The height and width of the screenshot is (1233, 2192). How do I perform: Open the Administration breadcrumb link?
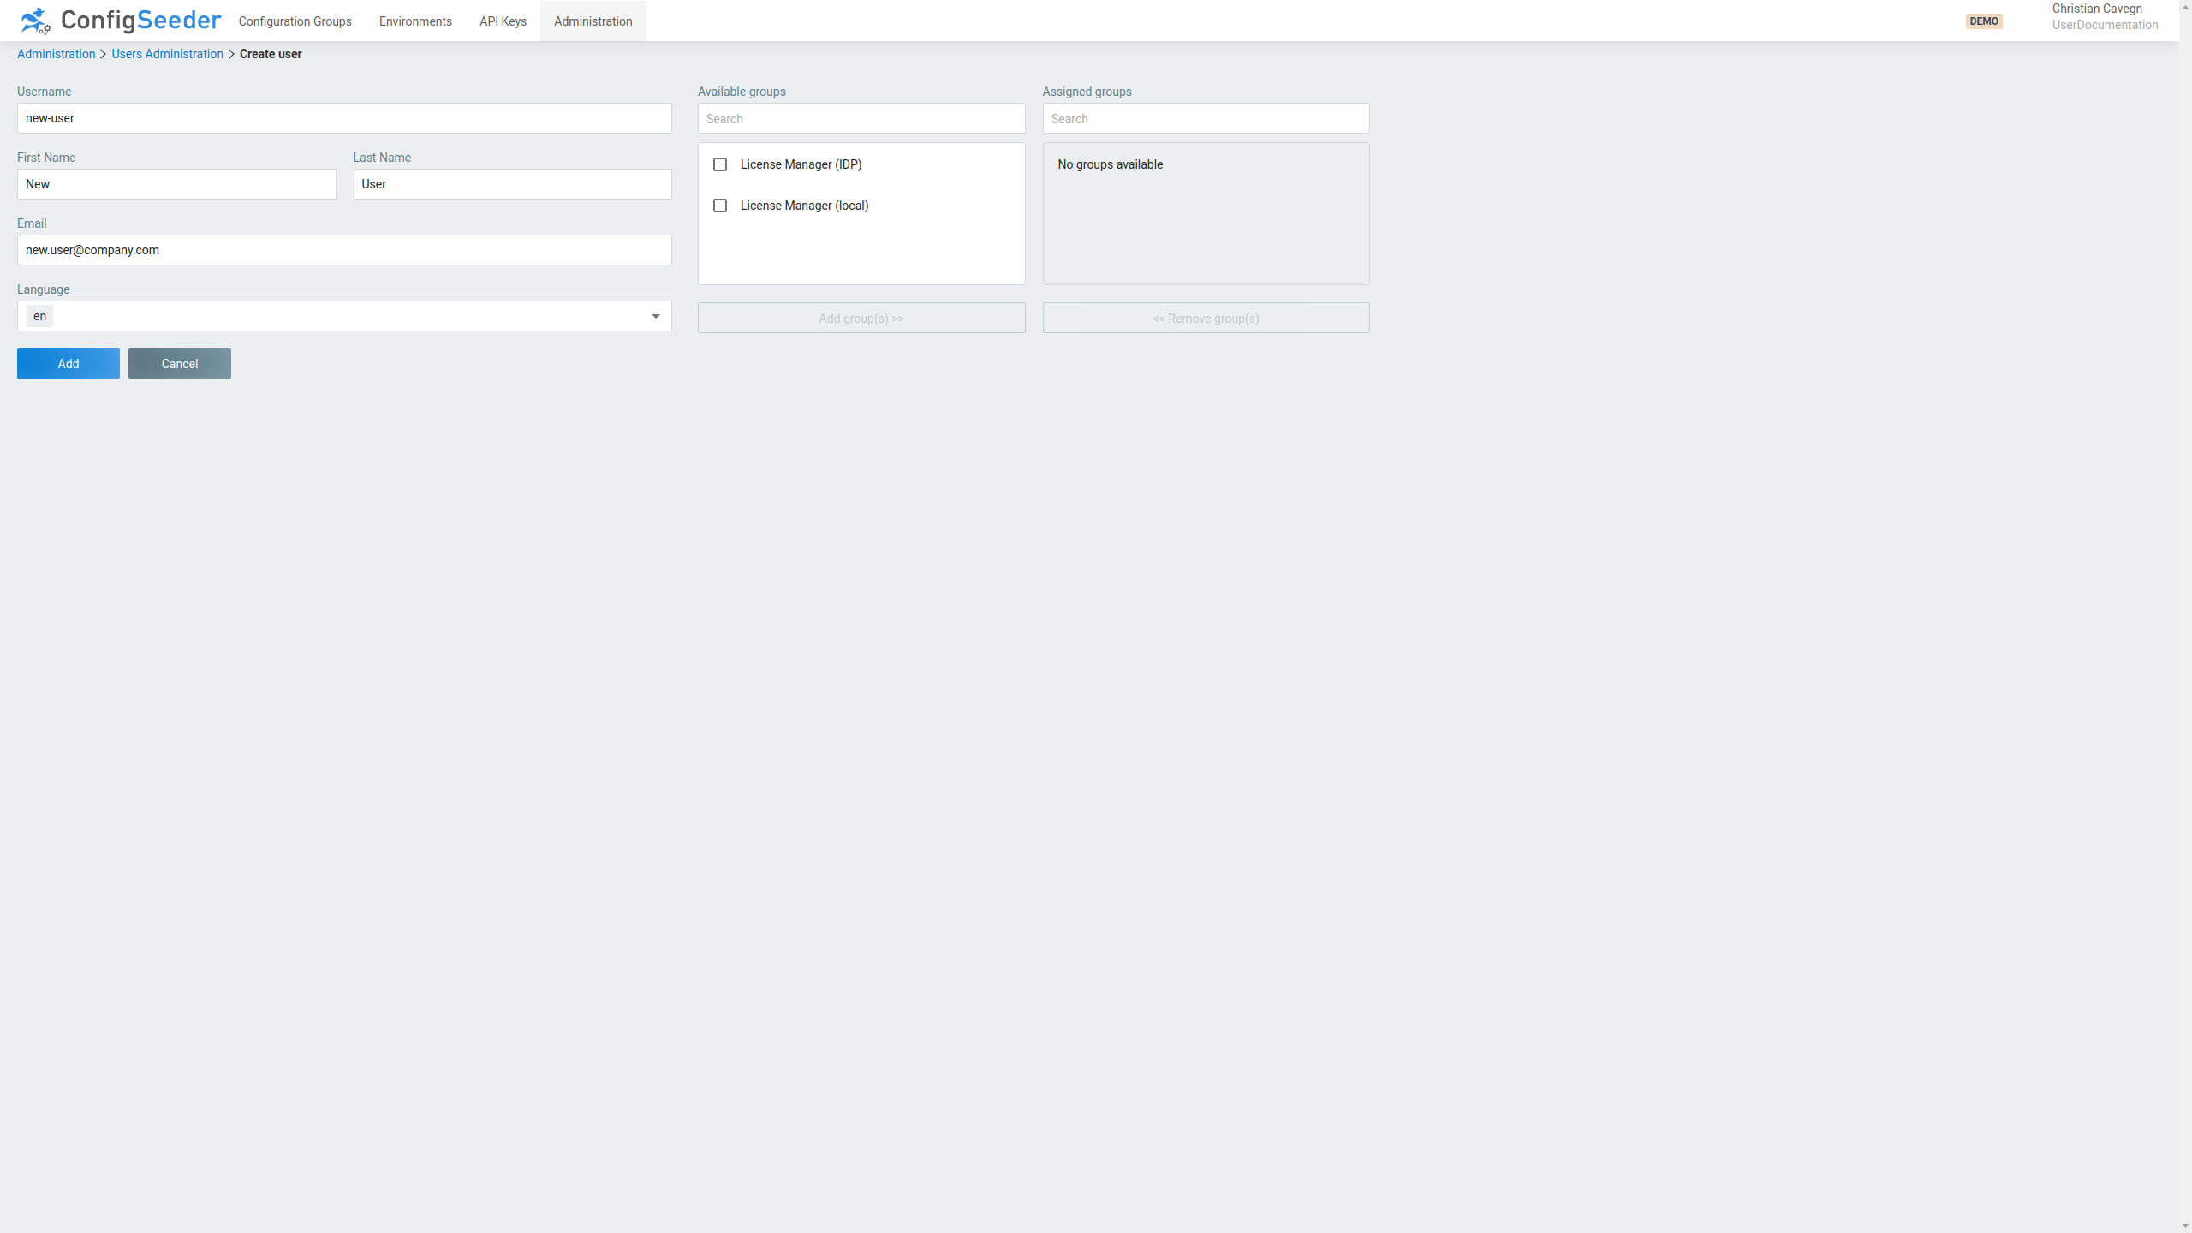point(56,53)
